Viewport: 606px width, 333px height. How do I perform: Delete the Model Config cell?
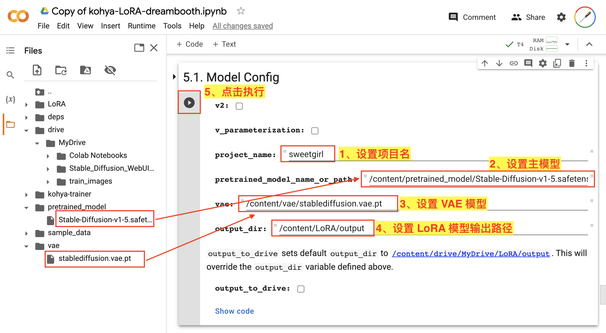pos(572,63)
